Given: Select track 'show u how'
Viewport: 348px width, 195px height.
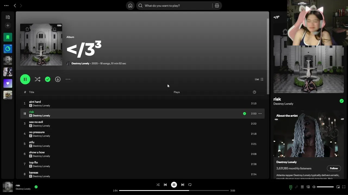Looking at the screenshot, I should [142, 154].
